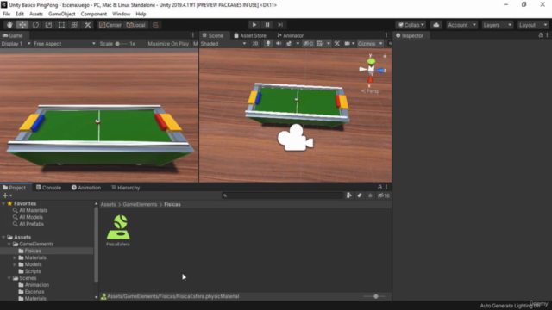Select the FisicaEsfera physic material asset
The width and height of the screenshot is (552, 310).
(118, 231)
